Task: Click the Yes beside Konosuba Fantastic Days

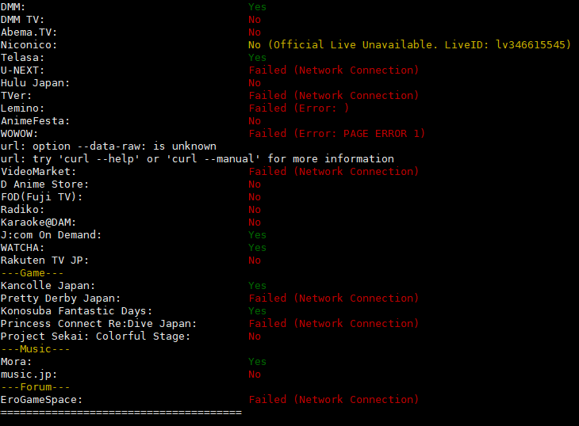Action: [x=257, y=311]
